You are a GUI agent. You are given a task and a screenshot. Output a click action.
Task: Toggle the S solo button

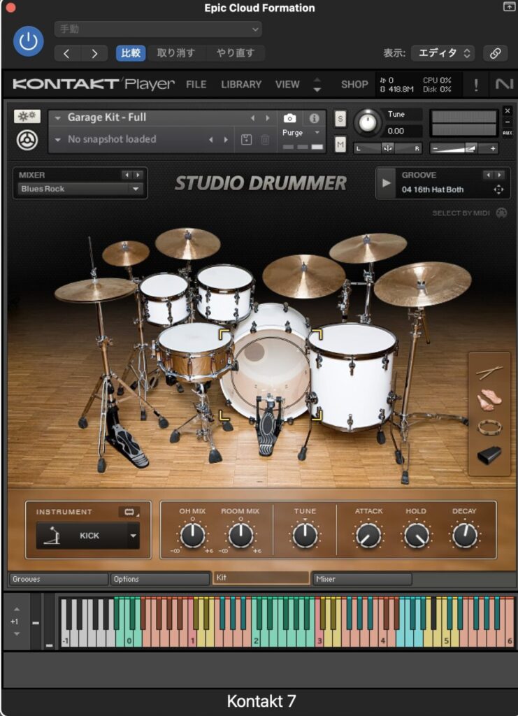340,119
